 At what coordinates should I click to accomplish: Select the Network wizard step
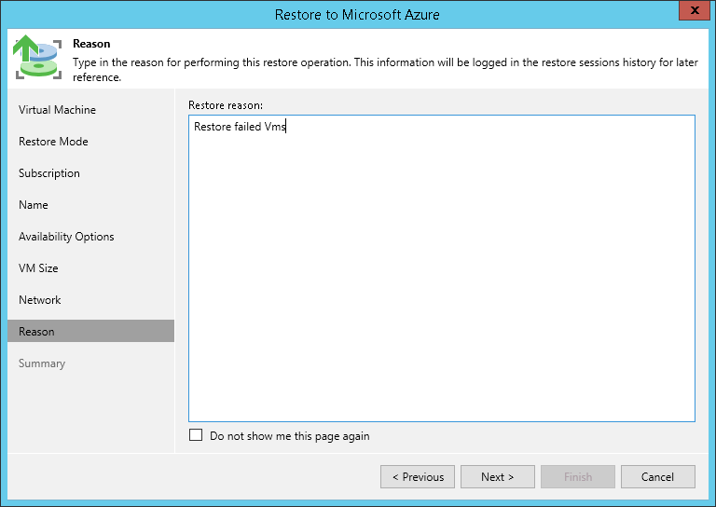[40, 300]
